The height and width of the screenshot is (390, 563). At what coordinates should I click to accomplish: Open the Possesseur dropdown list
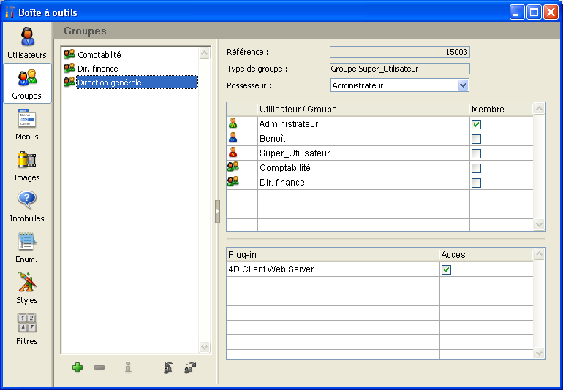tap(463, 85)
